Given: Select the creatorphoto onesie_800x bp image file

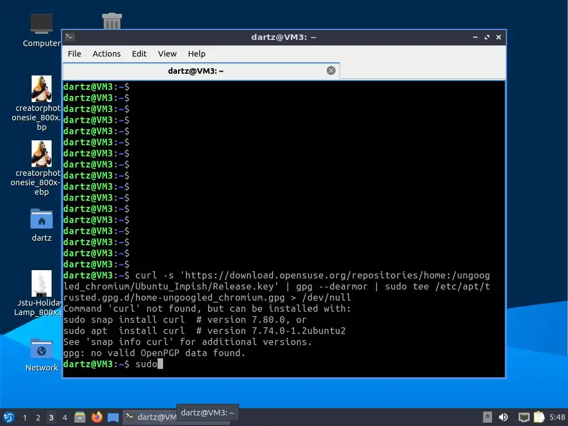Looking at the screenshot, I should (x=41, y=103).
